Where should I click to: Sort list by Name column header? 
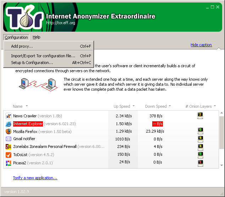point(18,106)
